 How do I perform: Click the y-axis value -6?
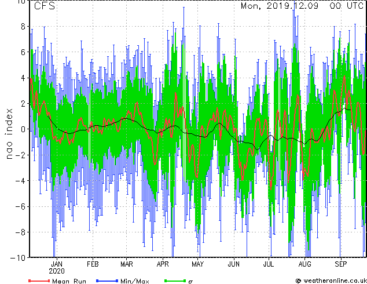point(20,206)
